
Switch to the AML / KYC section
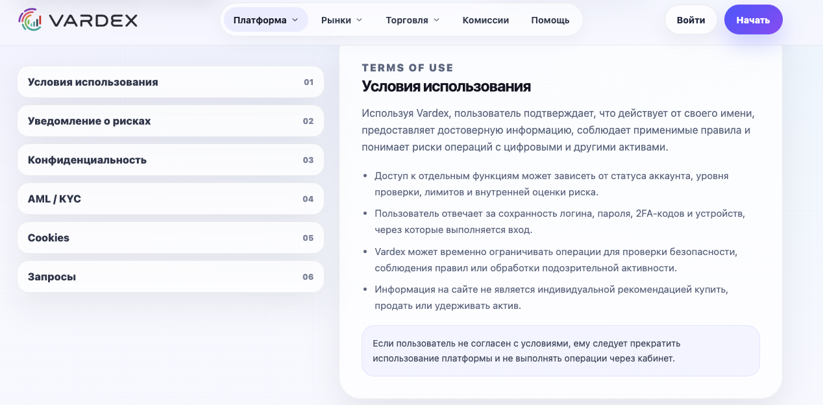(x=171, y=199)
